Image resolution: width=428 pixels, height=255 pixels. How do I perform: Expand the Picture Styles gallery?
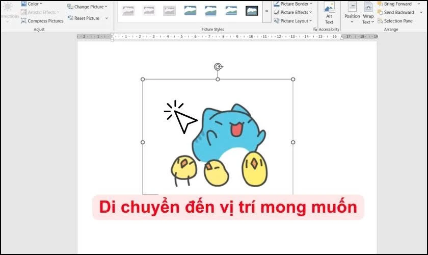point(266,12)
